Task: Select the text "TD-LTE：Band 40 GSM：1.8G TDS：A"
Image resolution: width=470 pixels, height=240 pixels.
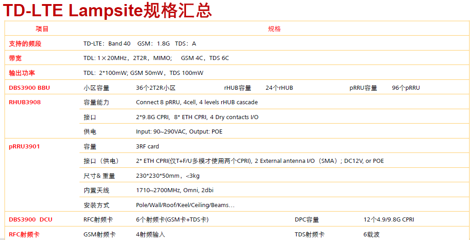Action: coord(140,44)
